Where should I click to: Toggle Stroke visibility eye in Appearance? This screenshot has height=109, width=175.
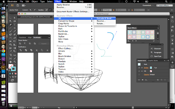point(139,68)
